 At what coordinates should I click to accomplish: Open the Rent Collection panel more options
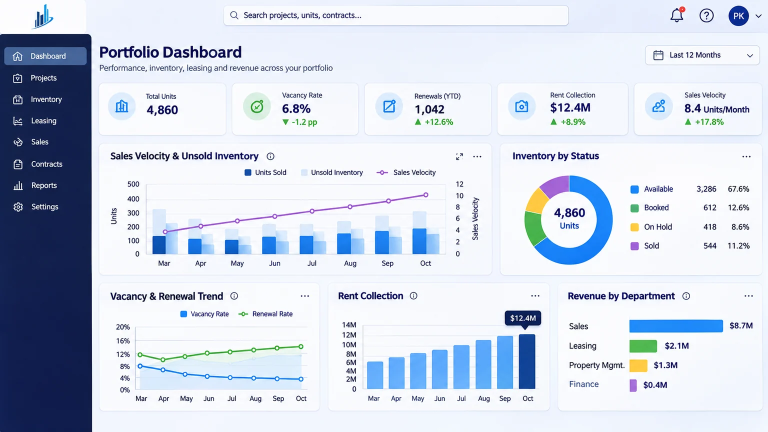pos(535,296)
